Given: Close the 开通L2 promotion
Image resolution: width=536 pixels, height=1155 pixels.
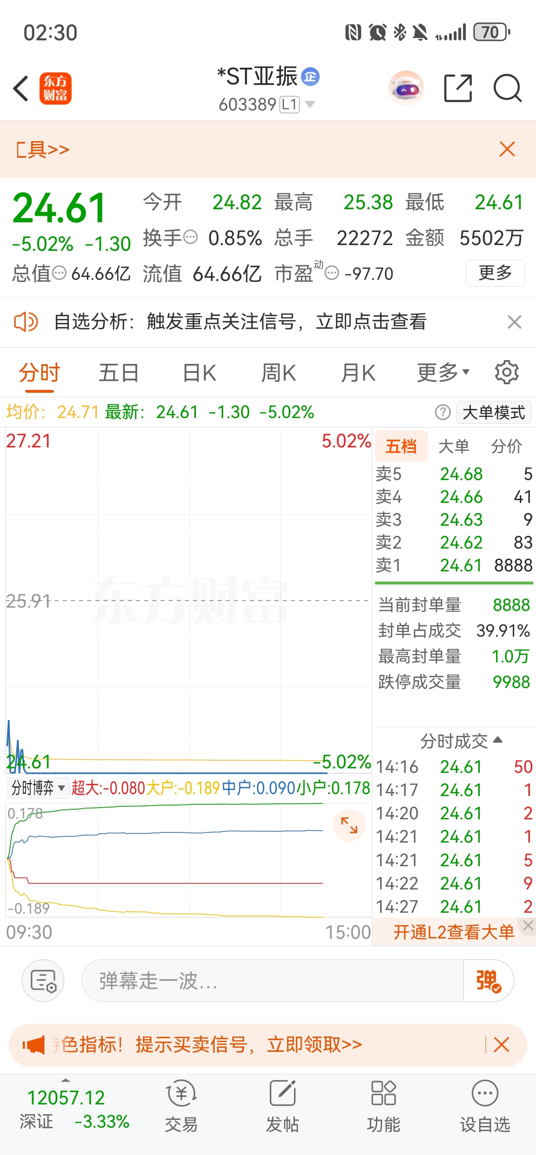Looking at the screenshot, I should point(528,925).
